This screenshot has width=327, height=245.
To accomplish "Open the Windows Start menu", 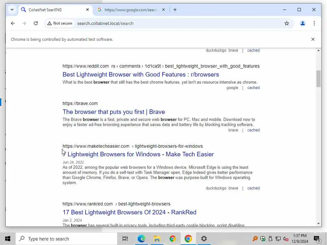I will point(8,239).
